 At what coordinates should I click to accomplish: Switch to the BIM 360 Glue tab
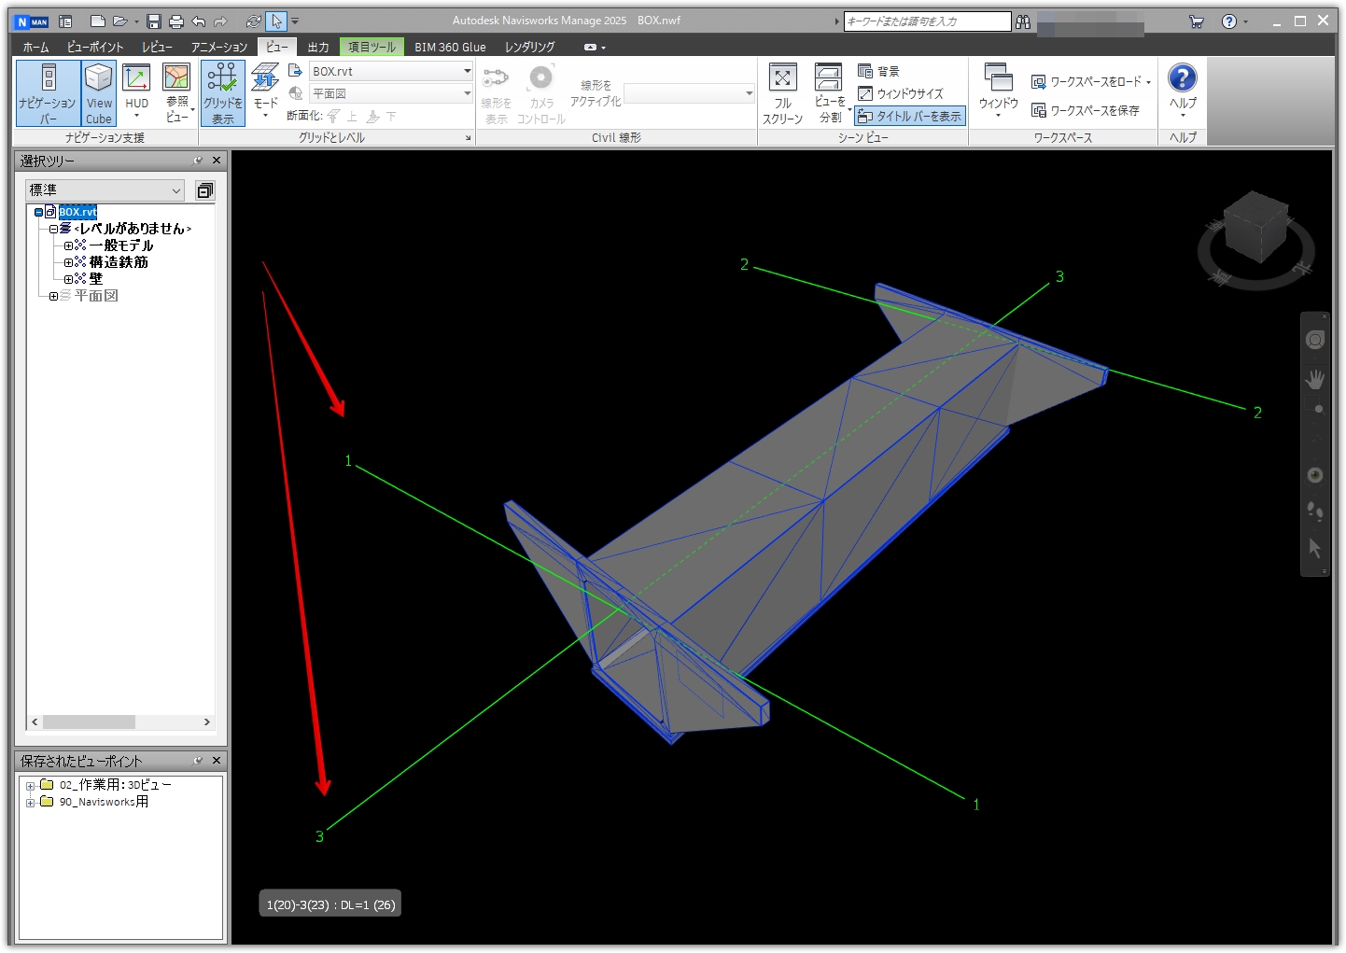[x=448, y=47]
